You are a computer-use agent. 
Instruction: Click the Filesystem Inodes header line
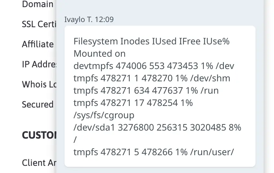pos(151,41)
